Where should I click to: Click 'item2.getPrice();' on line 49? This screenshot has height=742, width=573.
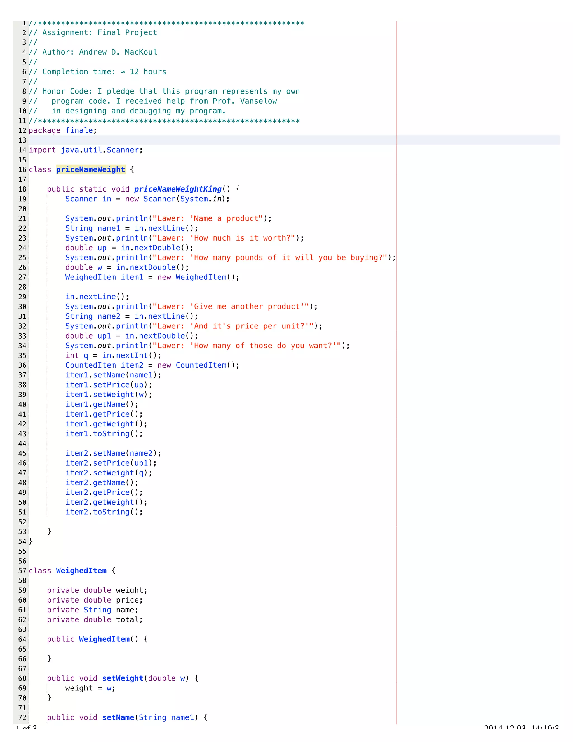[104, 493]
